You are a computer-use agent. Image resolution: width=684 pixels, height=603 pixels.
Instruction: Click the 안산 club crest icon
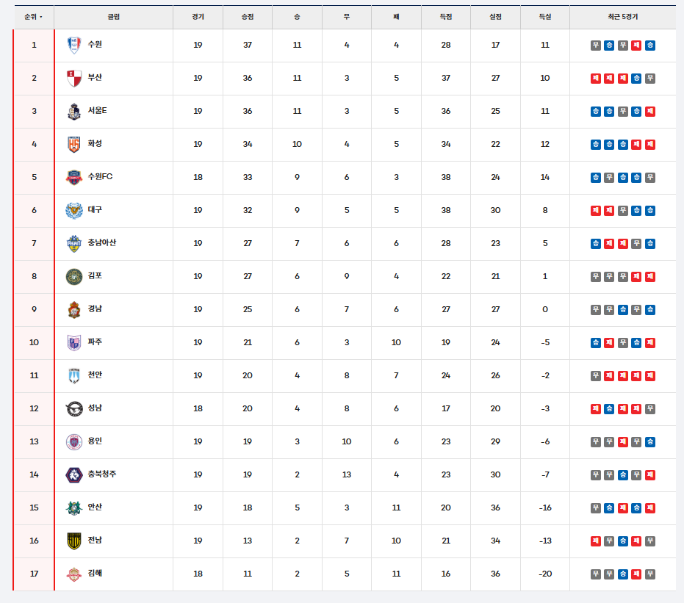click(x=74, y=508)
